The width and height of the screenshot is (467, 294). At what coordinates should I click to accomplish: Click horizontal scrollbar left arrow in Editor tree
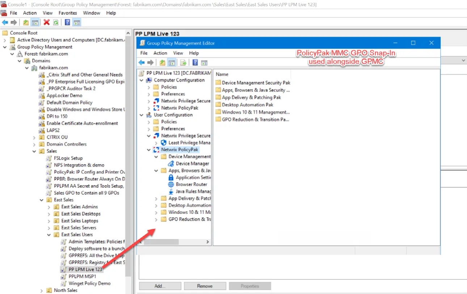tap(141, 242)
